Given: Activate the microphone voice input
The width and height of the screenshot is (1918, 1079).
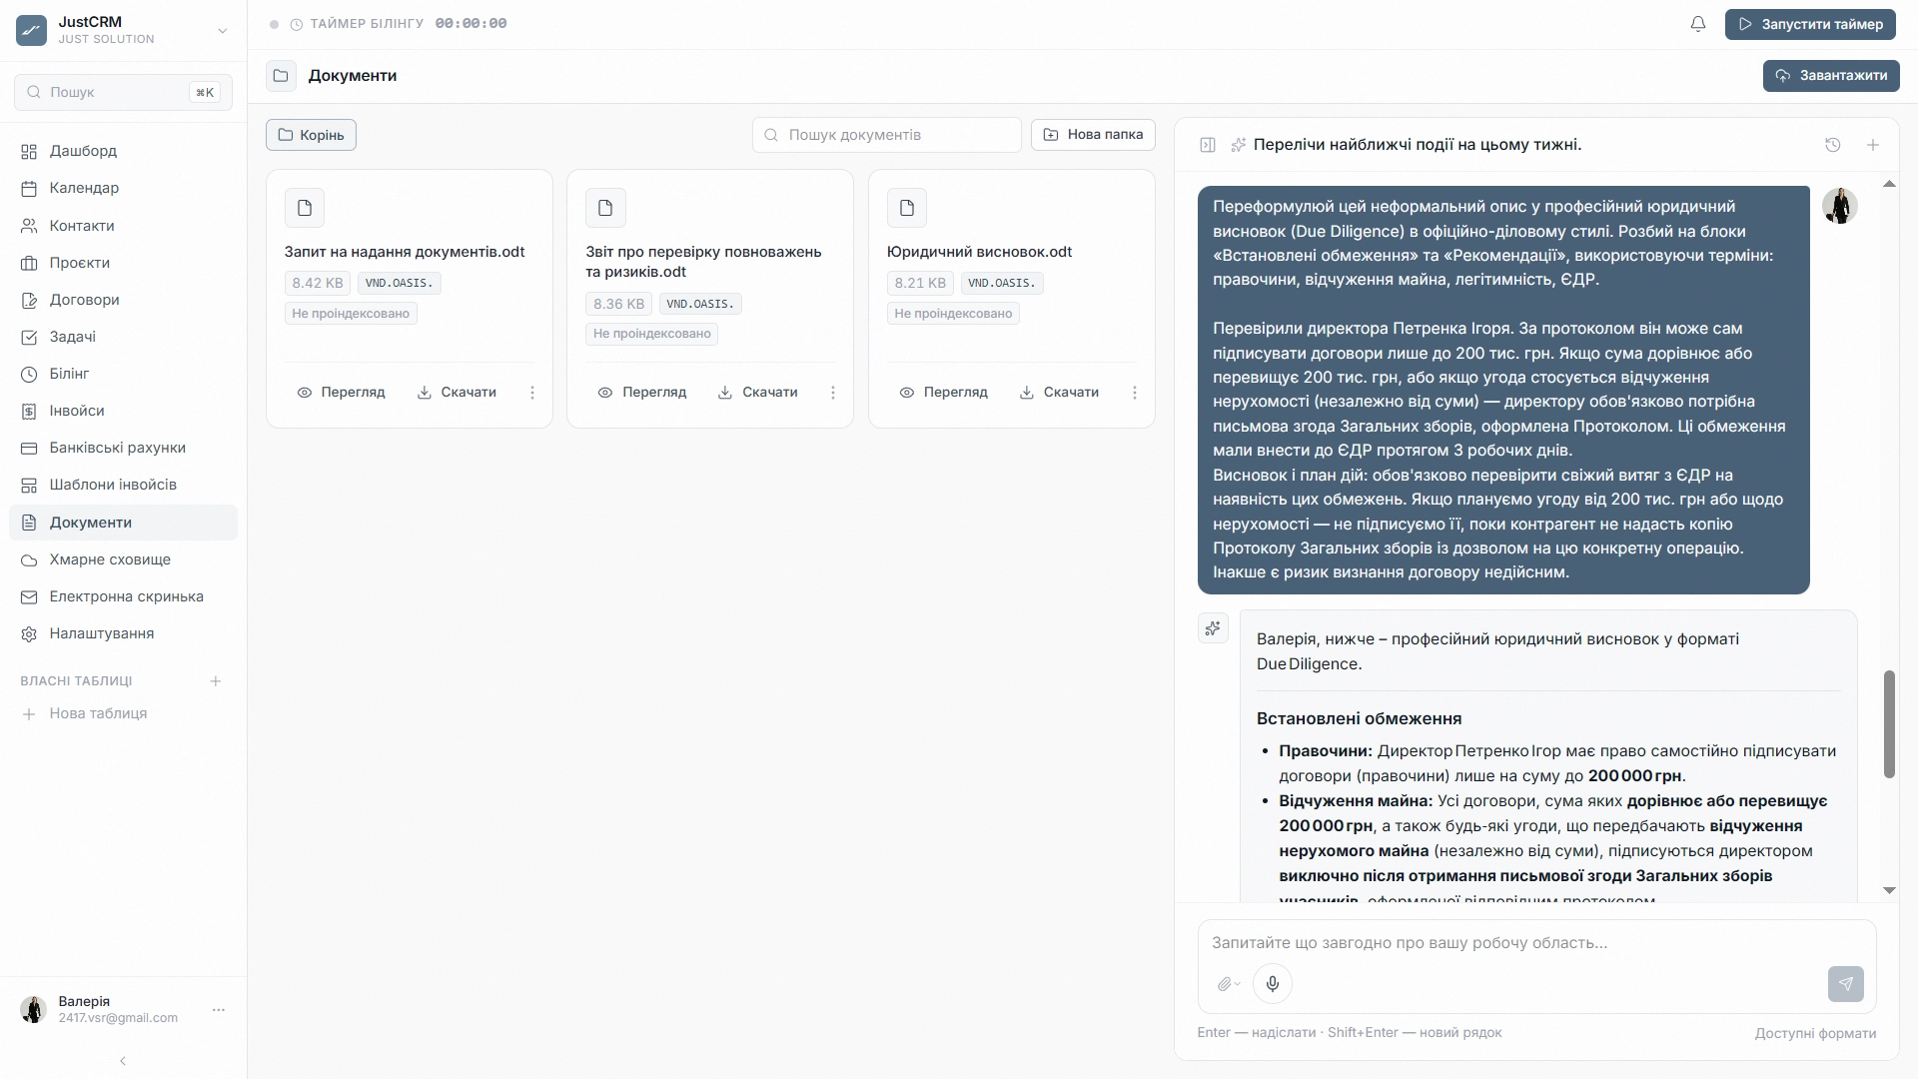Looking at the screenshot, I should tap(1273, 984).
